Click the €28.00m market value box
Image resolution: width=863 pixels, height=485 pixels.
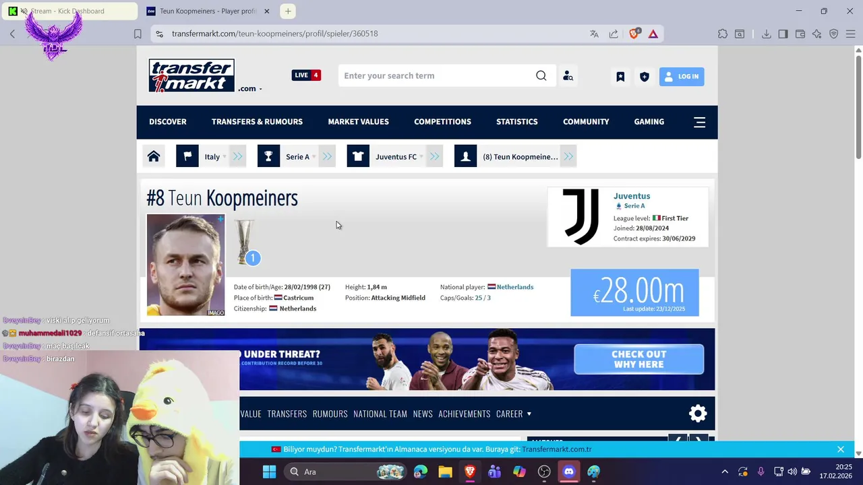click(x=634, y=292)
